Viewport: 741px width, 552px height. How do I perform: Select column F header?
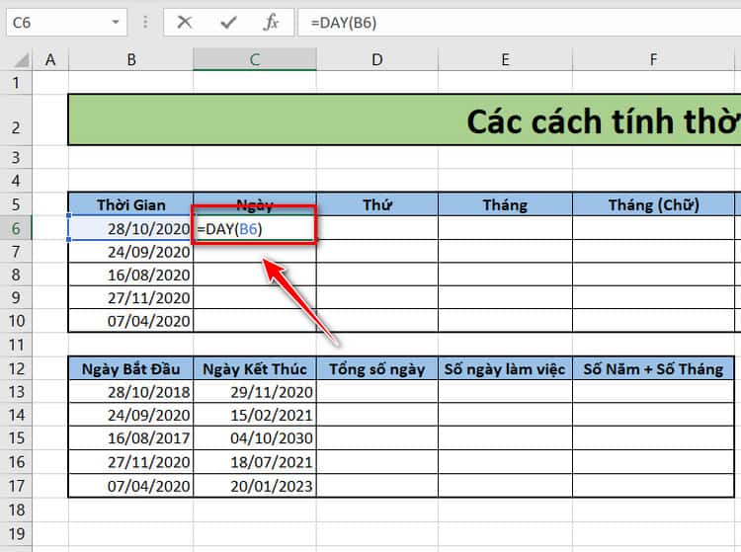click(x=653, y=60)
